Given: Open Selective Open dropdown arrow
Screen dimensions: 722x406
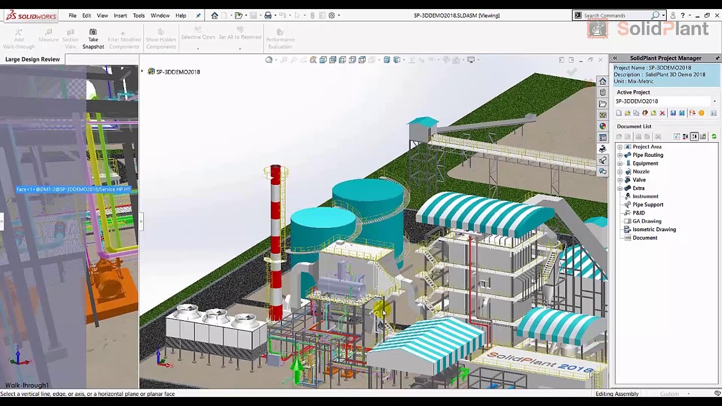Looking at the screenshot, I should click(x=197, y=48).
